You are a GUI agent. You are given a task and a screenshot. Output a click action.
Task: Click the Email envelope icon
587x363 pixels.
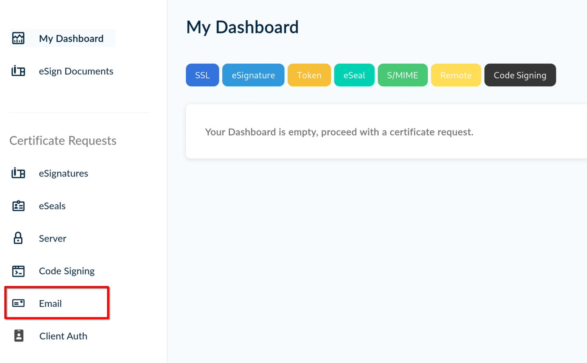[18, 303]
